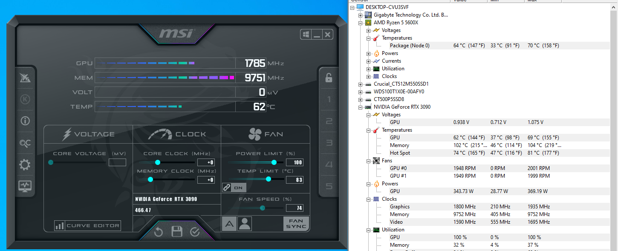Click the 0.938 V GPU voltage value

click(461, 122)
